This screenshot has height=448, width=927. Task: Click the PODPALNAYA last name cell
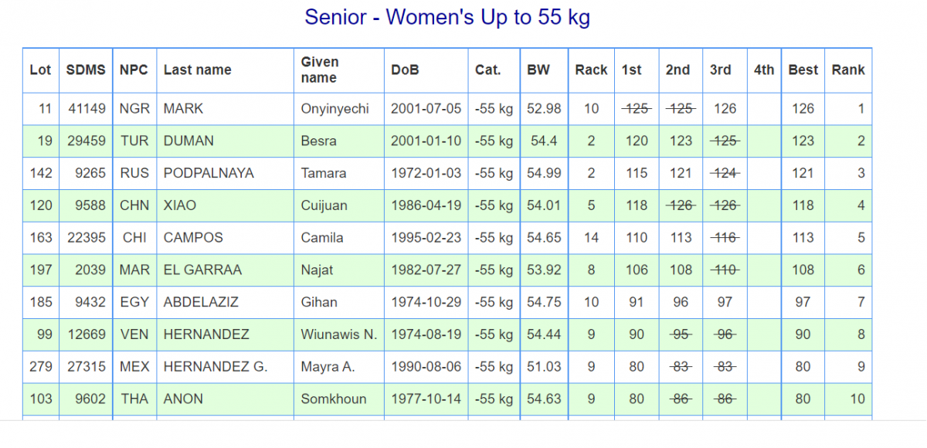click(209, 174)
